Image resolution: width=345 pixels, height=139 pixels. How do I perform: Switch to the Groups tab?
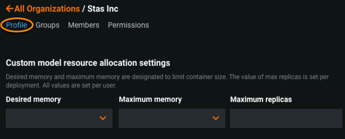[48, 25]
